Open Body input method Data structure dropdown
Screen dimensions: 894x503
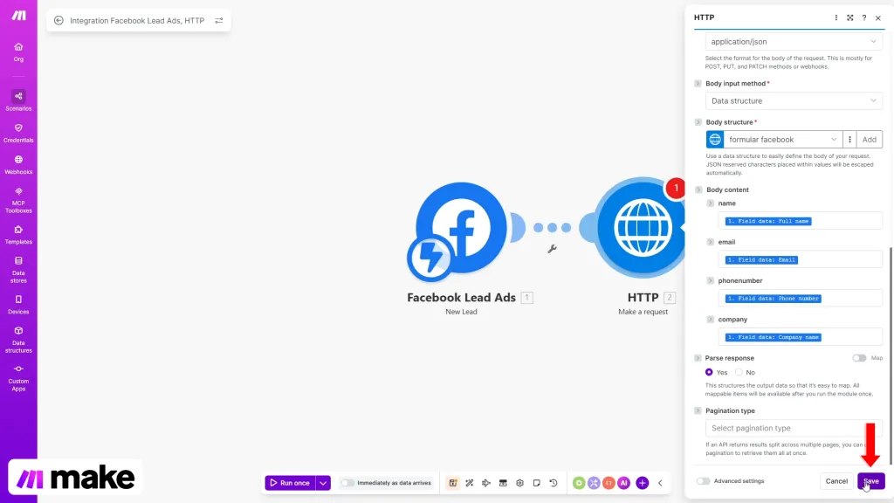794,101
